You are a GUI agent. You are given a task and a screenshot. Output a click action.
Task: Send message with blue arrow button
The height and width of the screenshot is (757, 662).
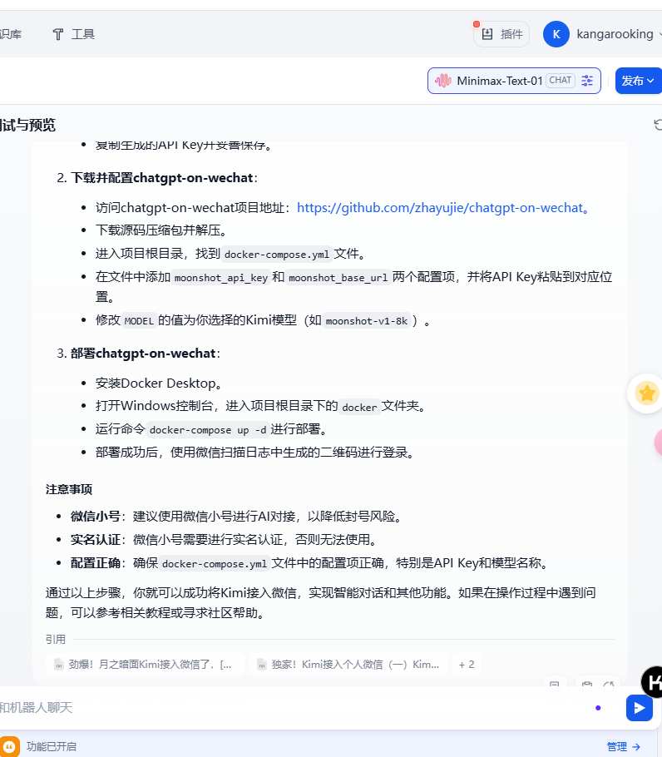pyautogui.click(x=640, y=708)
